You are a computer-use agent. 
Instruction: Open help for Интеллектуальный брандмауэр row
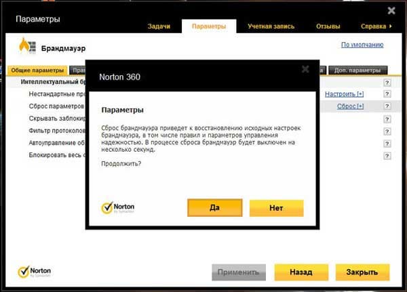click(x=387, y=83)
